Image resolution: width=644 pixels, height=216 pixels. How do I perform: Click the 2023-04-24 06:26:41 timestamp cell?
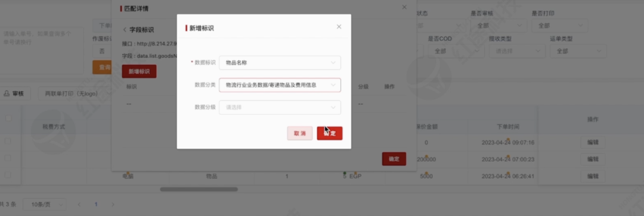tap(507, 176)
